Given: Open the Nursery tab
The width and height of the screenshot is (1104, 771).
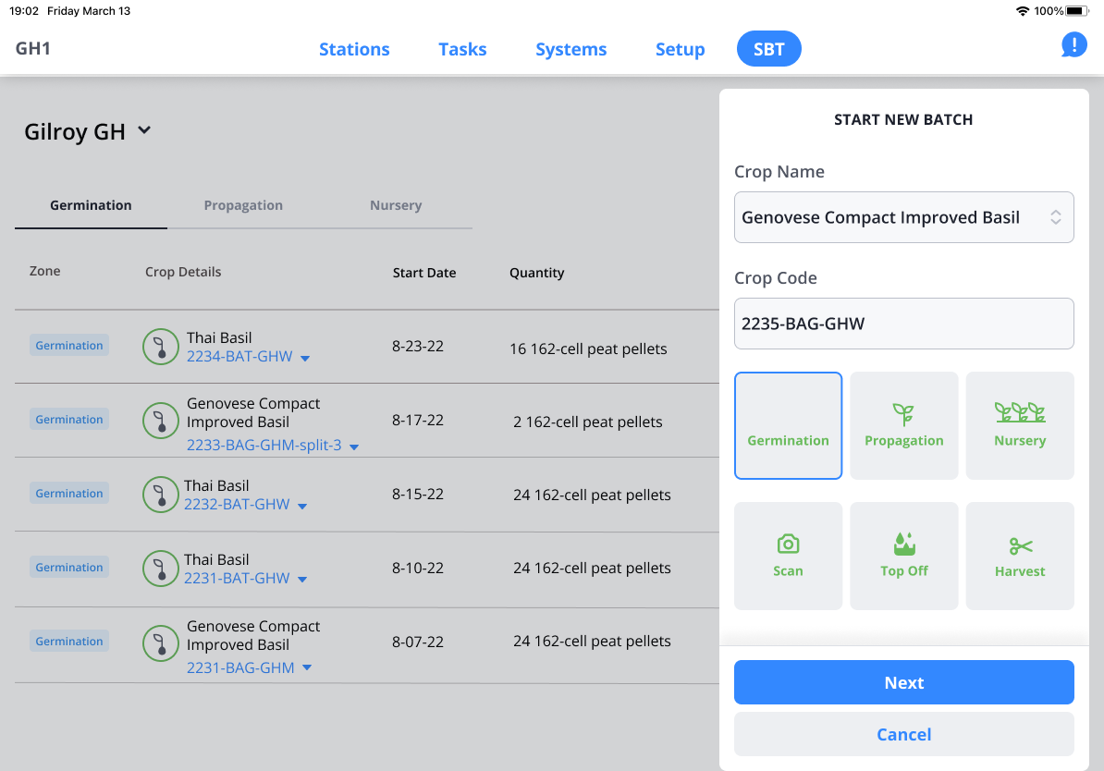Looking at the screenshot, I should pyautogui.click(x=395, y=205).
